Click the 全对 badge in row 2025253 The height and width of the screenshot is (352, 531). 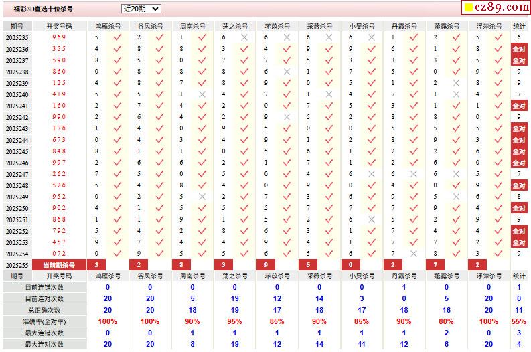click(x=519, y=242)
